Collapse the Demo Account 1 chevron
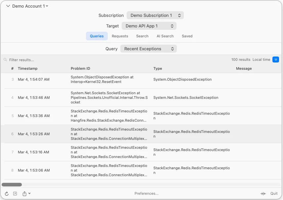This screenshot has width=283, height=200. (x=8, y=6)
